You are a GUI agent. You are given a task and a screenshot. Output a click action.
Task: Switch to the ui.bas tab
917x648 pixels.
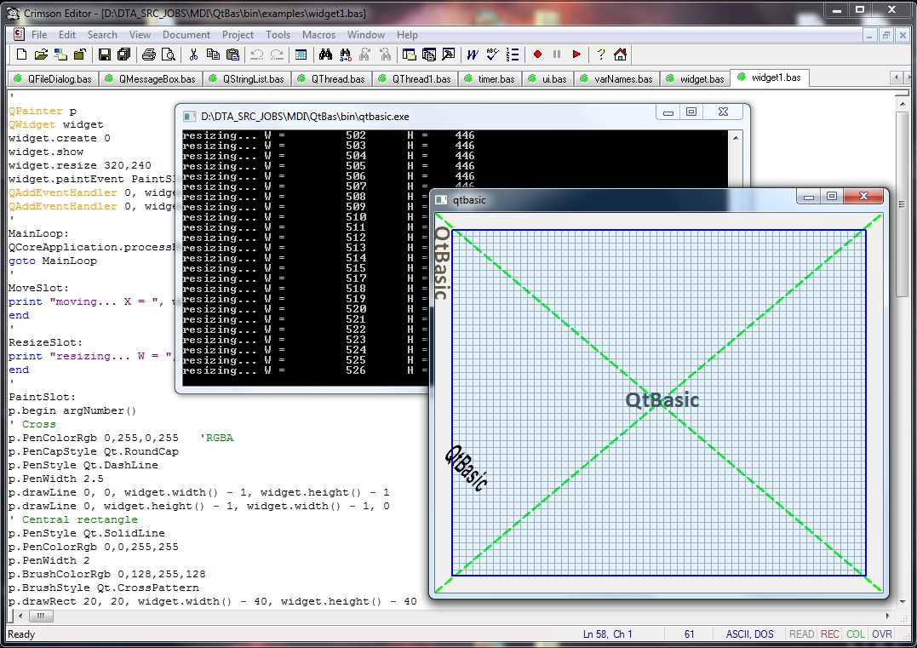coord(548,79)
